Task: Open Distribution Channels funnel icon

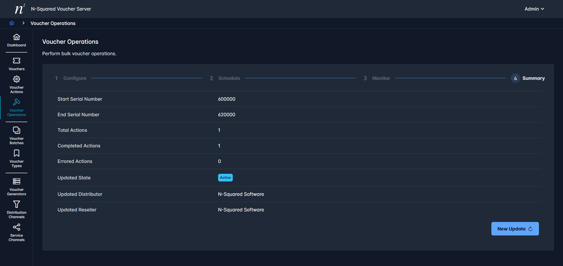Action: tap(16, 204)
